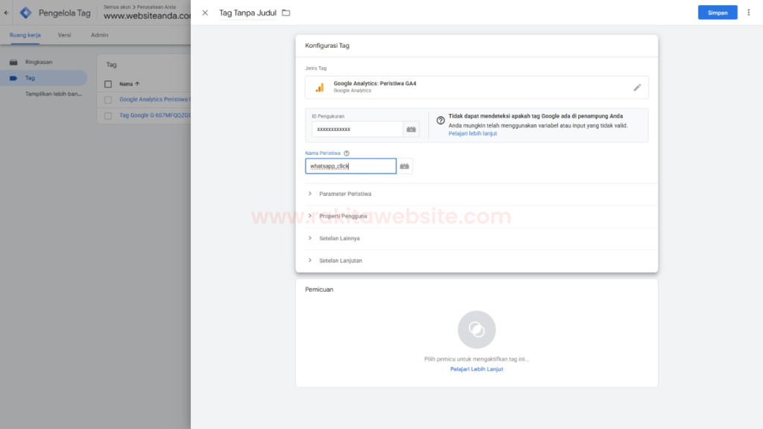The width and height of the screenshot is (763, 429).
Task: Open the Pelajari Lebih Lanjut link under Pemicuan
Action: [x=476, y=369]
